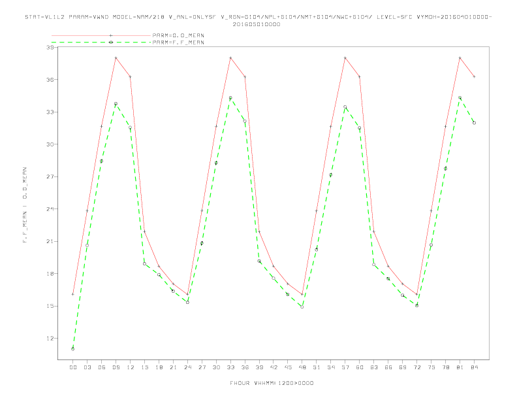Viewport: 517px width, 400px height.
Task: Click y-axis tick label 30
Action: [50, 144]
